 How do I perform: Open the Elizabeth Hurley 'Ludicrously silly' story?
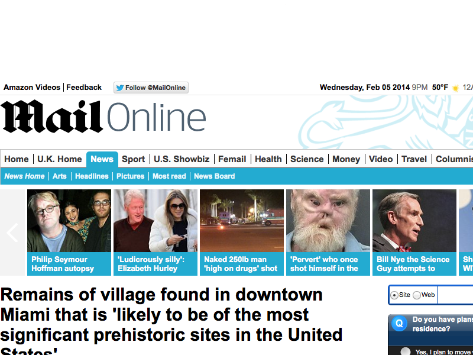click(155, 233)
